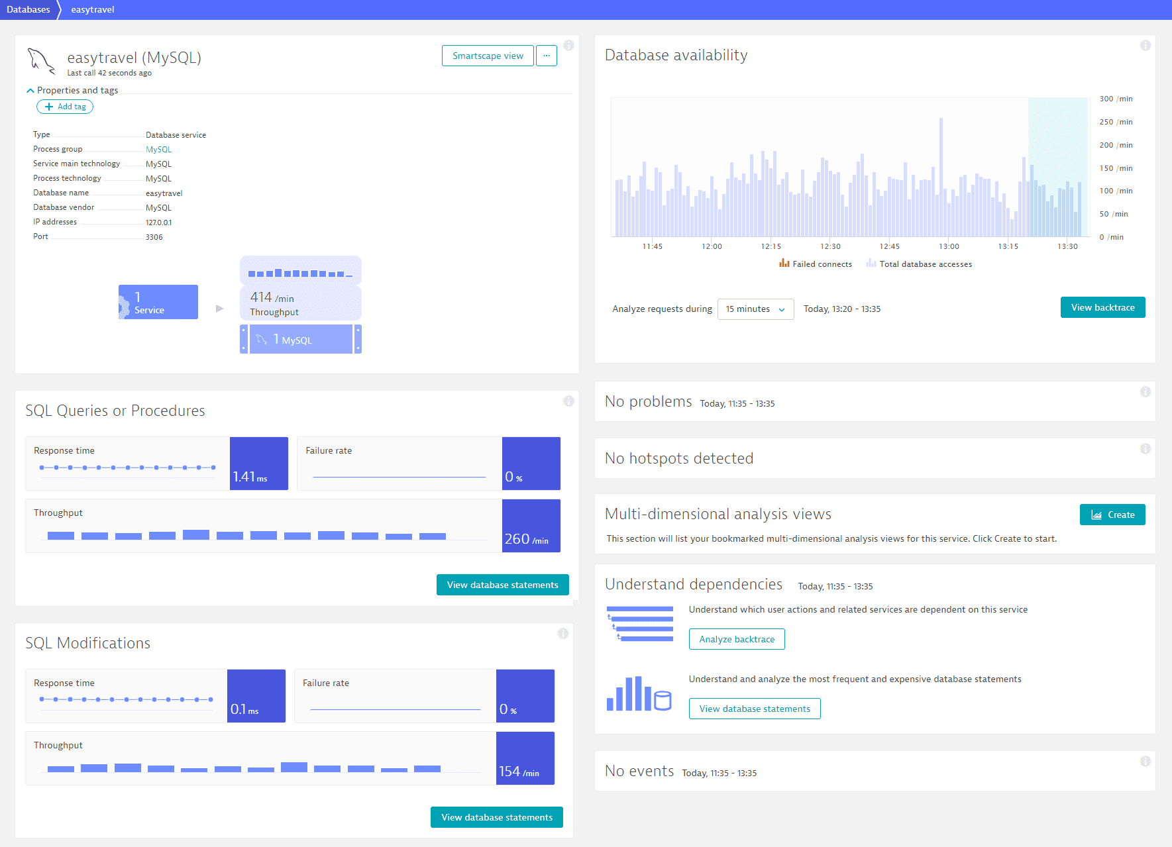Click 'Today, 13:20 - 13:35' timeframe text
Image resolution: width=1172 pixels, height=847 pixels.
[x=842, y=309]
